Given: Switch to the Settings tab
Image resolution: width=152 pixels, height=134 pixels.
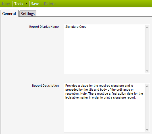Looking at the screenshot, I should (x=28, y=14).
